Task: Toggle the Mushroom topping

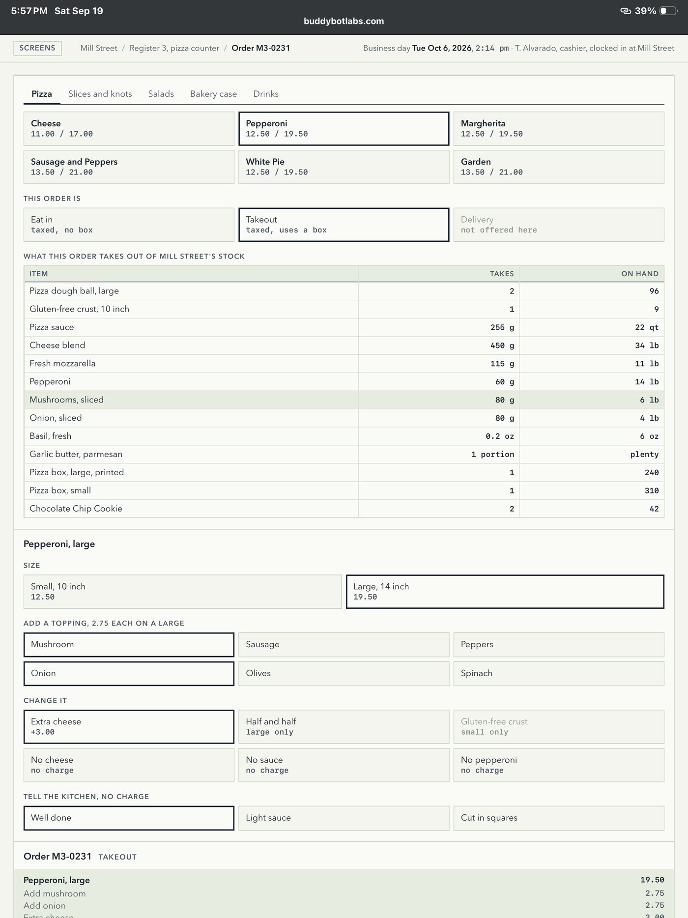Action: [x=129, y=645]
